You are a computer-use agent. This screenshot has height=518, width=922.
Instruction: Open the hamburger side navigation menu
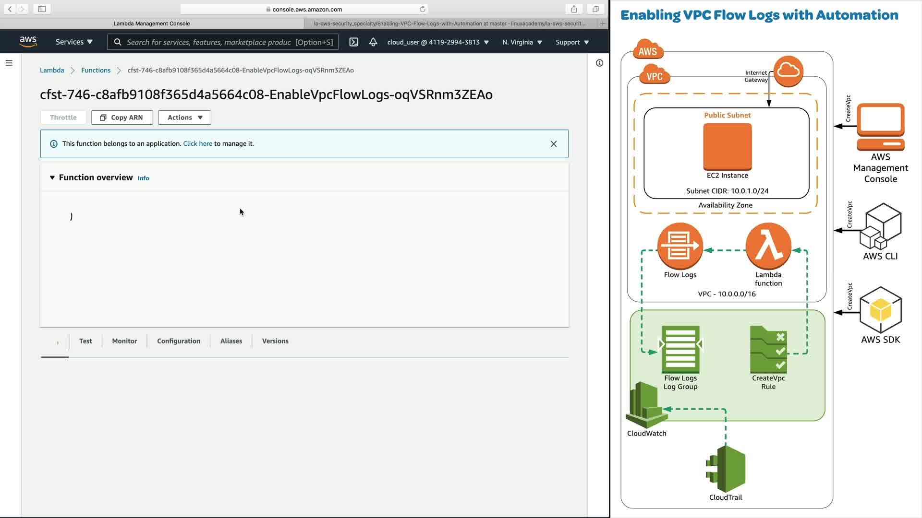[9, 63]
